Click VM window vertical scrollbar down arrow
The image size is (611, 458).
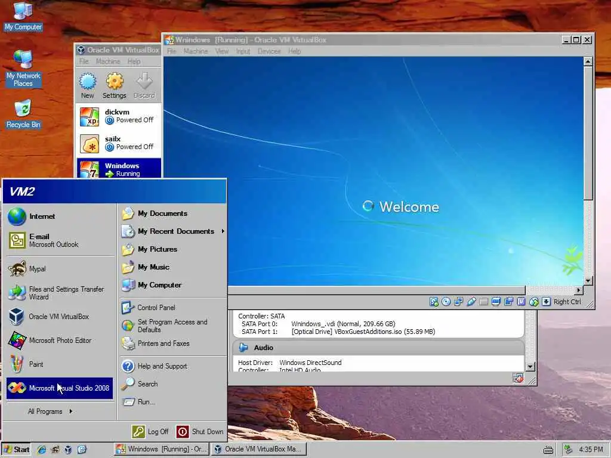588,281
